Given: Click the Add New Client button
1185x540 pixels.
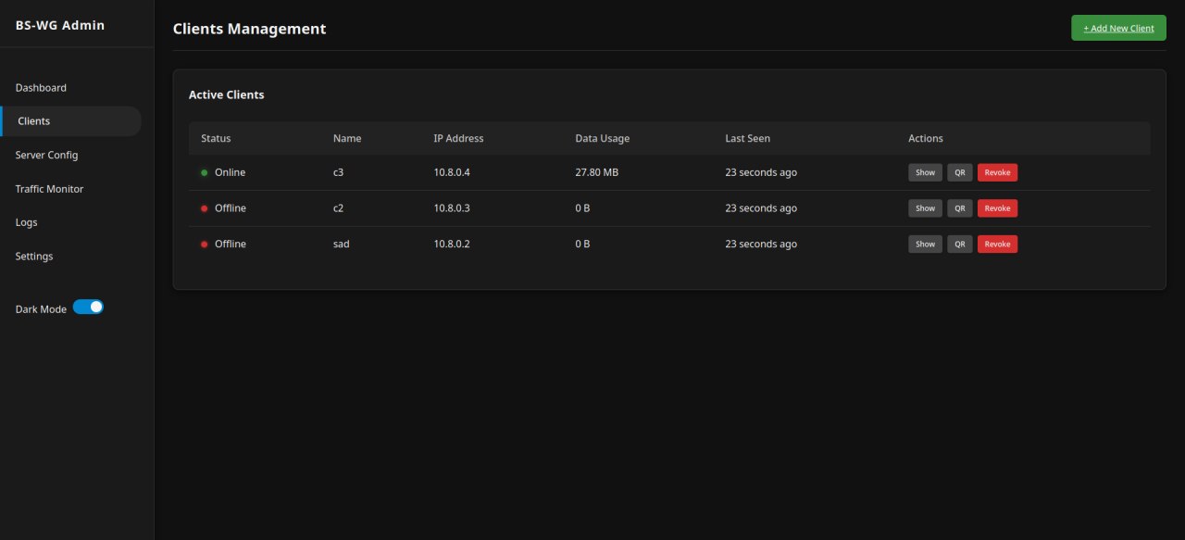Looking at the screenshot, I should 1118,28.
